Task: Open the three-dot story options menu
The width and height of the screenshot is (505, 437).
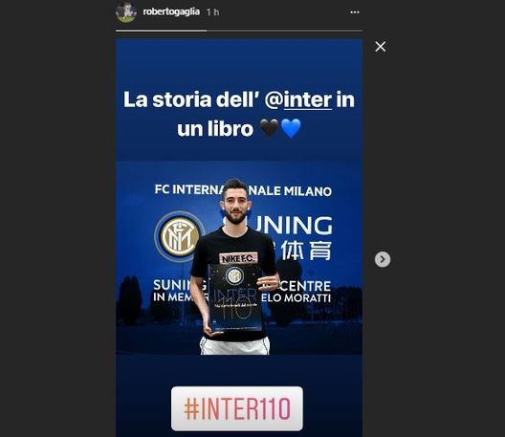Action: 355,12
